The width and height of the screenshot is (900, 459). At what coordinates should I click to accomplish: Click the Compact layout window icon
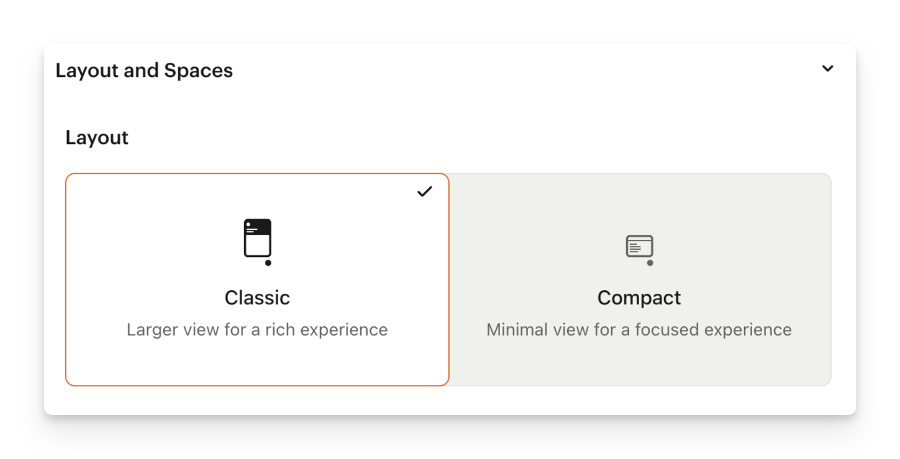tap(639, 246)
